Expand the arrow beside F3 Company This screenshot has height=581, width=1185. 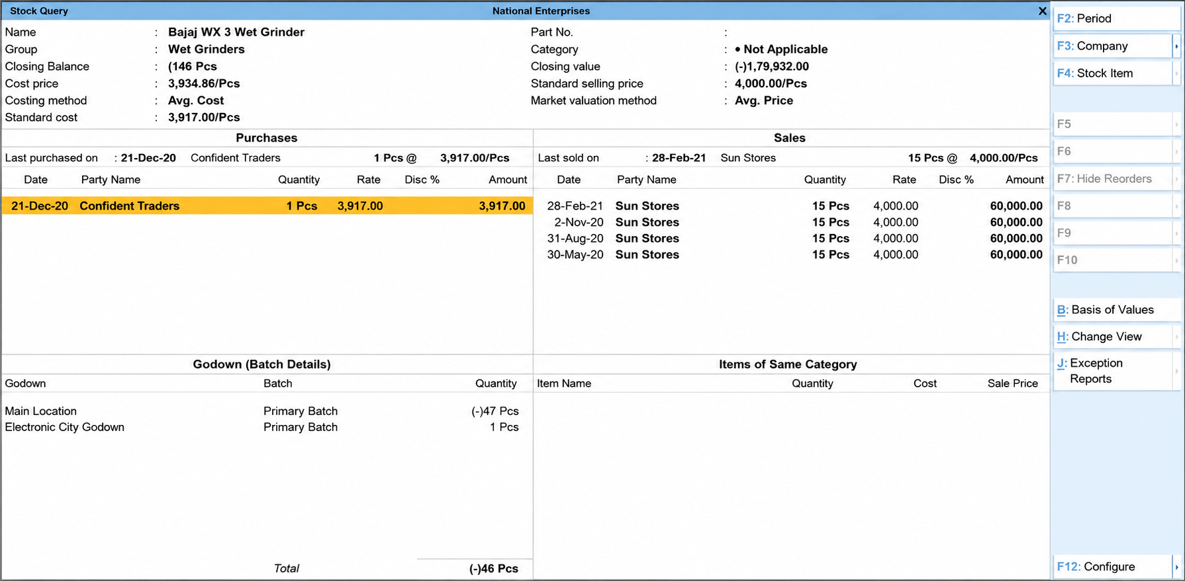pos(1176,46)
